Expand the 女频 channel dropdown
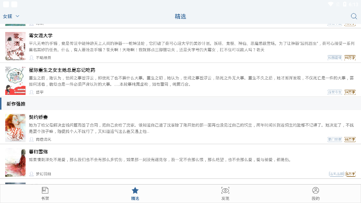 pos(11,16)
